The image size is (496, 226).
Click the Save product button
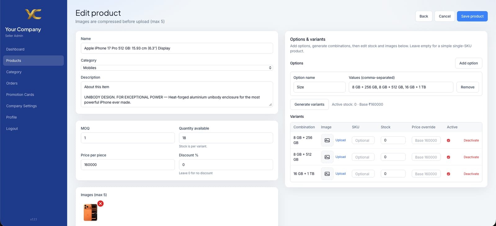(472, 16)
